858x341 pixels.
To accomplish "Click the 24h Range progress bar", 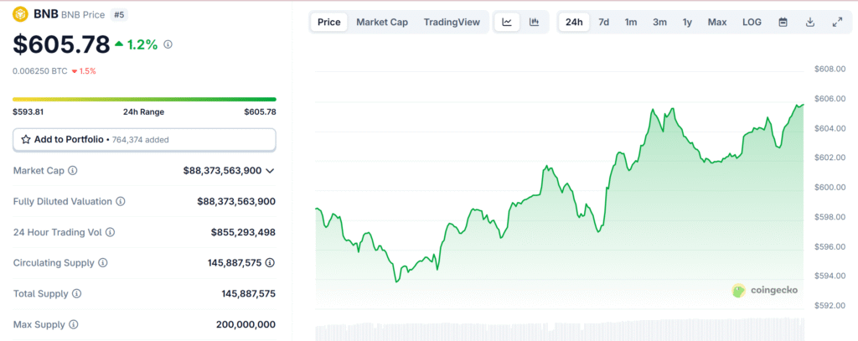I will coord(144,99).
